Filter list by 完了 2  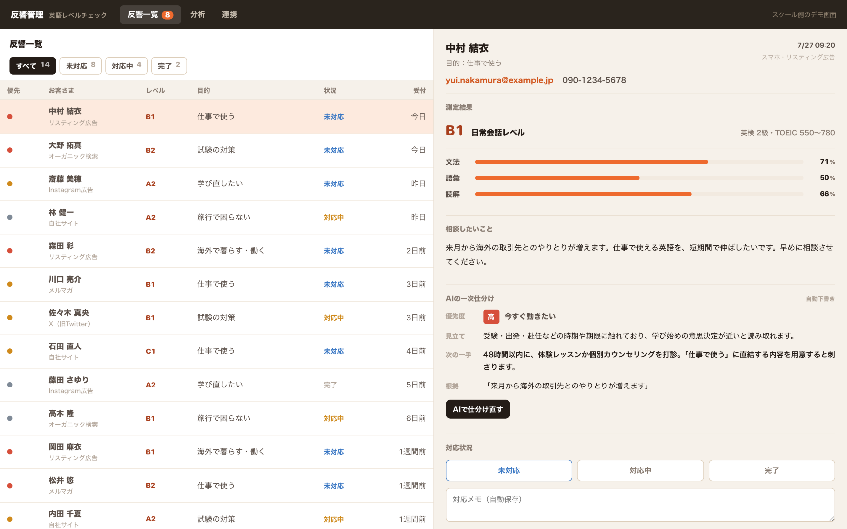pyautogui.click(x=169, y=65)
